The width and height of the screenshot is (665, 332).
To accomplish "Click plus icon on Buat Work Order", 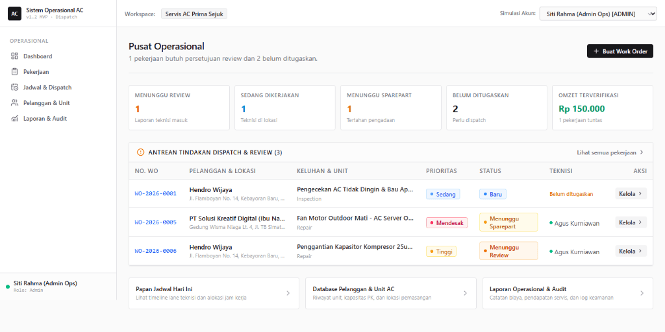I will (x=596, y=51).
